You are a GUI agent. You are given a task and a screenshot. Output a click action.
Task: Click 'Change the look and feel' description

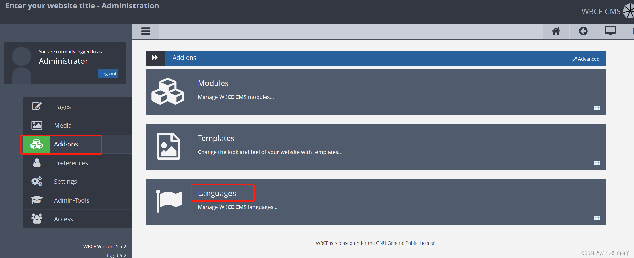[270, 152]
